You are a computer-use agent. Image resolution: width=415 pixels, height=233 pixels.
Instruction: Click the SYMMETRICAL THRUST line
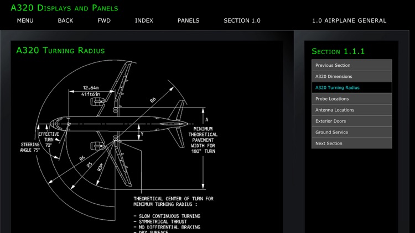tap(160, 221)
